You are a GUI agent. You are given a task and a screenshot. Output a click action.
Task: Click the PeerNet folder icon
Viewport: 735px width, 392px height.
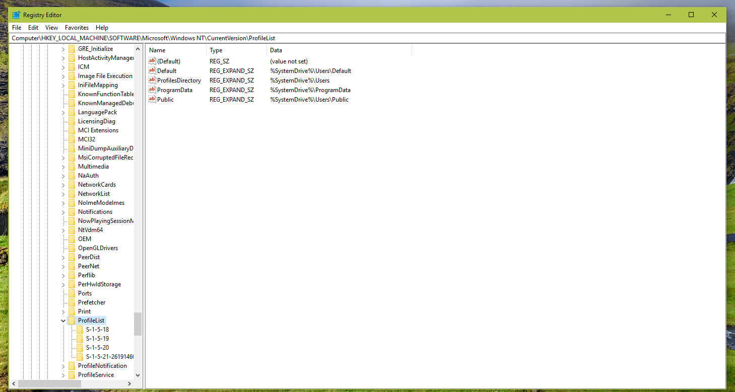point(72,266)
